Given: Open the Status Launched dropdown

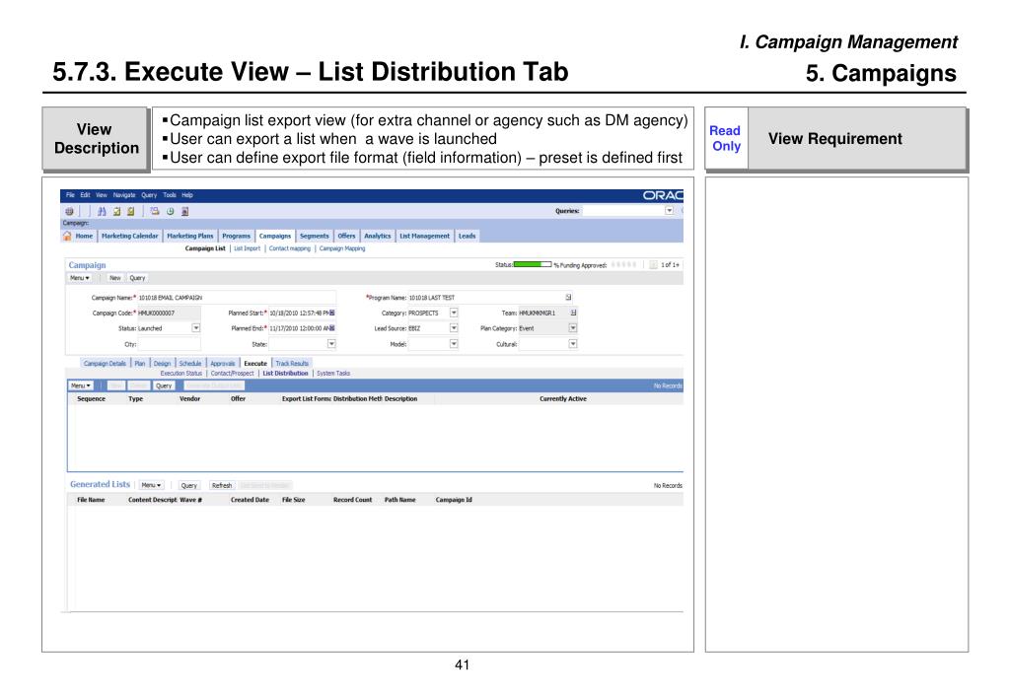Looking at the screenshot, I should pos(195,328).
